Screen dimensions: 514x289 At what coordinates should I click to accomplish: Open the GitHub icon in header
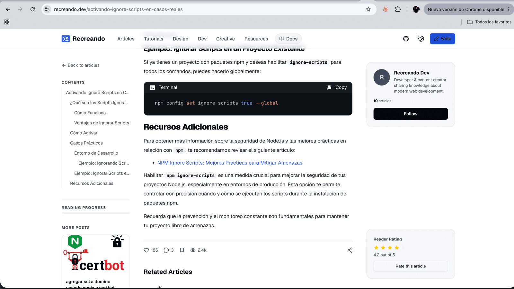406,39
